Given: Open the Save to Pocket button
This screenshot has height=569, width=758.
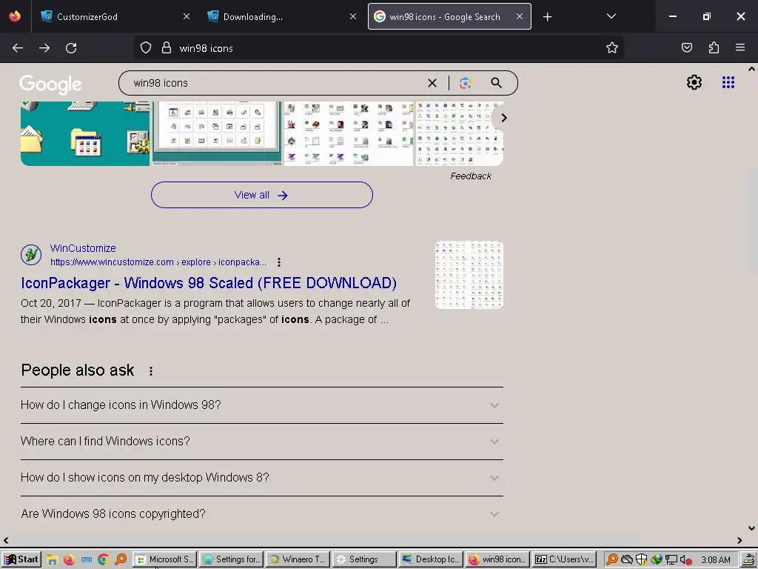Looking at the screenshot, I should coord(687,48).
